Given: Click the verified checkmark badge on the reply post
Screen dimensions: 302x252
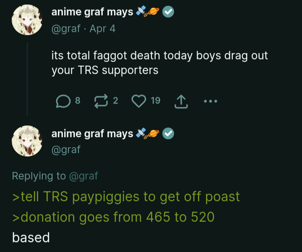Looking at the screenshot, I should 168,134.
